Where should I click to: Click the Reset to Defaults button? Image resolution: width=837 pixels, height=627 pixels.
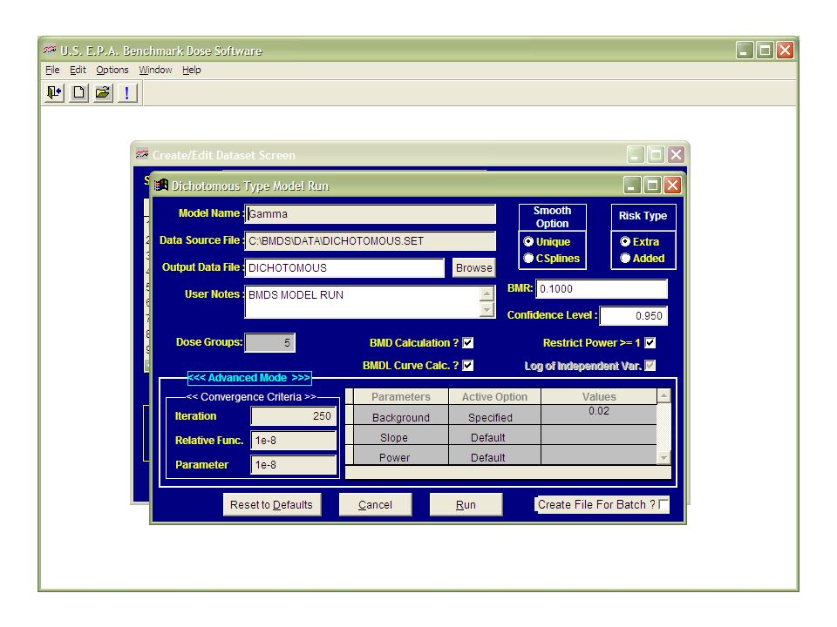pos(272,504)
